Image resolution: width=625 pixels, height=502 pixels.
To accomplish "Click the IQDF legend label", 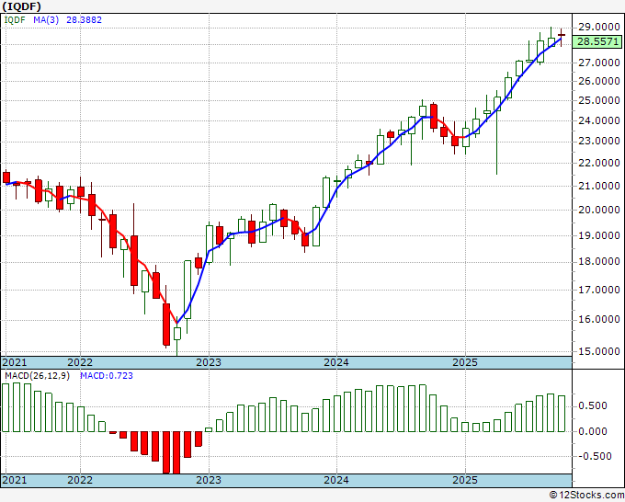I will 15,20.
